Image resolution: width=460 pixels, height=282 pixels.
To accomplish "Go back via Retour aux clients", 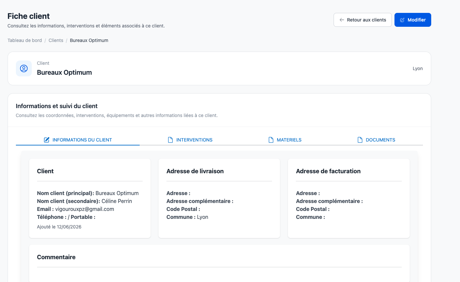I will pos(363,20).
